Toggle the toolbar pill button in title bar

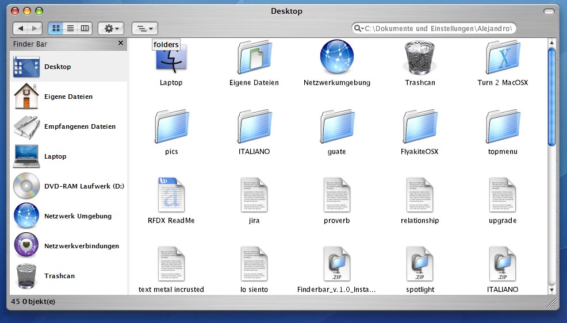[x=549, y=11]
